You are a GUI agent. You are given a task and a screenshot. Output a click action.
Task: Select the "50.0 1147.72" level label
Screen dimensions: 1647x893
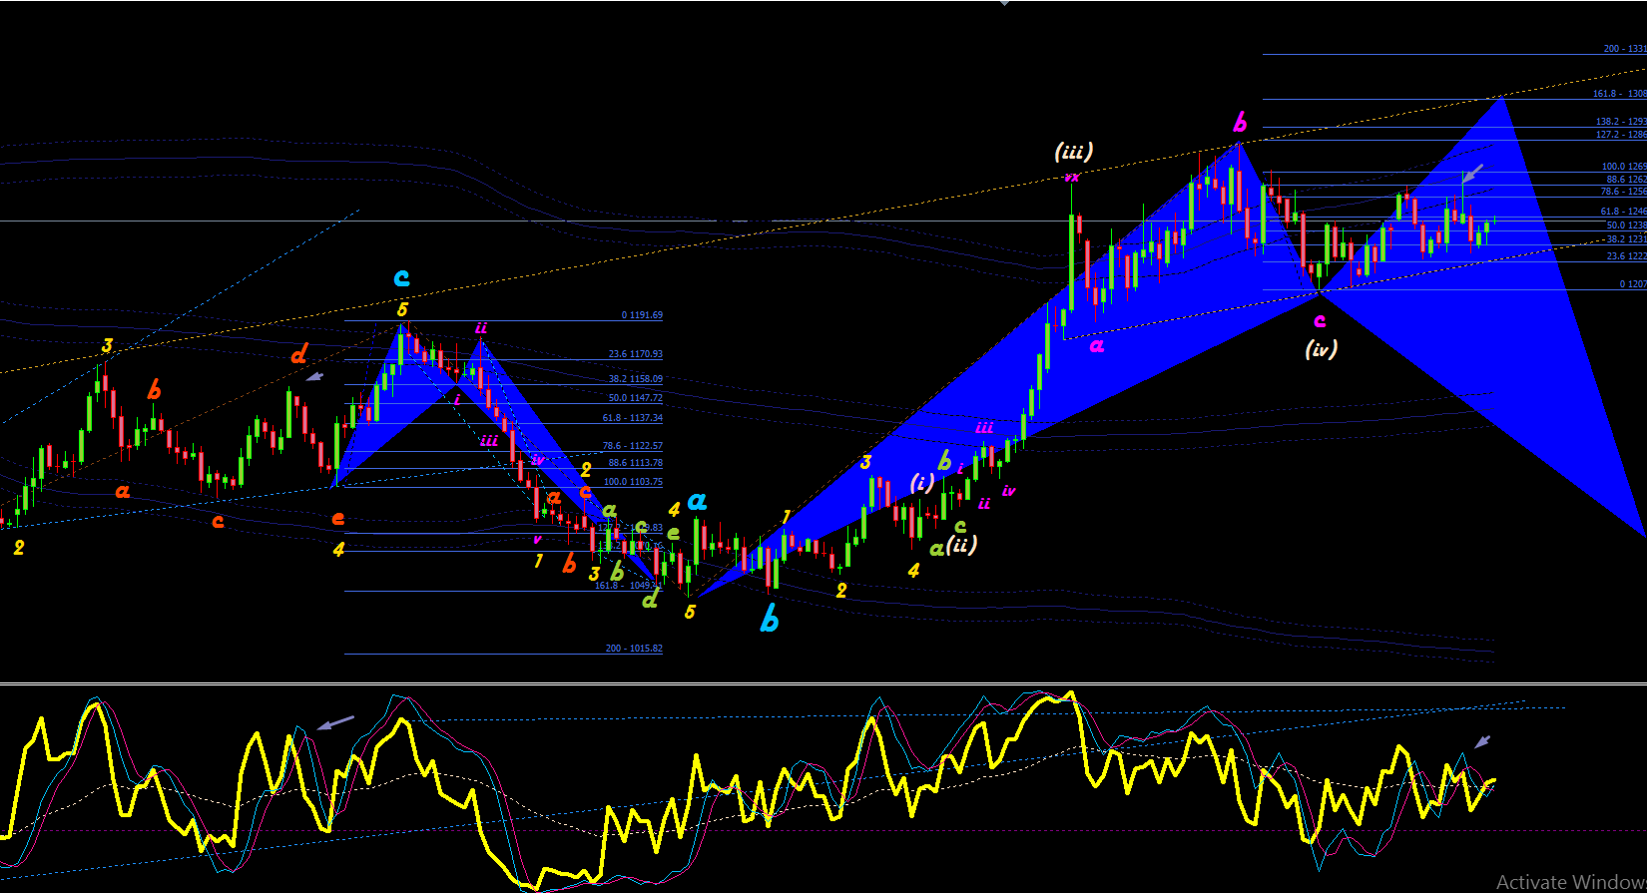point(636,398)
